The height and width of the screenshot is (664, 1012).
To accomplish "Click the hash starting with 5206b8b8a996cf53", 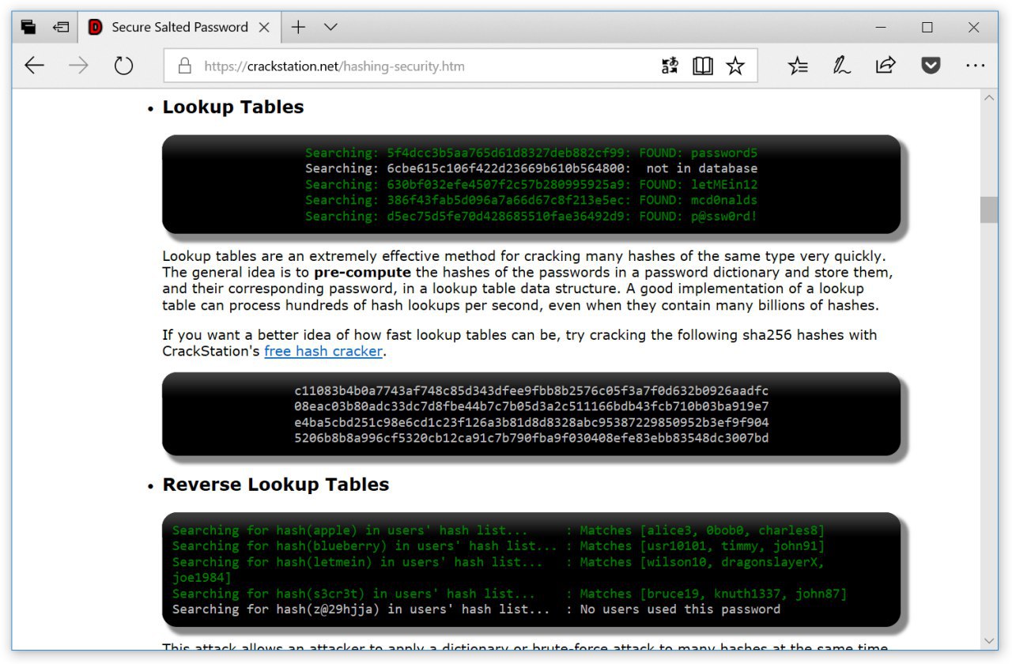I will click(531, 438).
